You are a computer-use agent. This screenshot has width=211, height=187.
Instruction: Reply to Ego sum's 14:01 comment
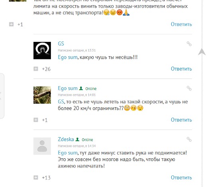click(x=181, y=120)
